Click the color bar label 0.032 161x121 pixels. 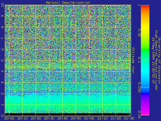click(x=139, y=87)
